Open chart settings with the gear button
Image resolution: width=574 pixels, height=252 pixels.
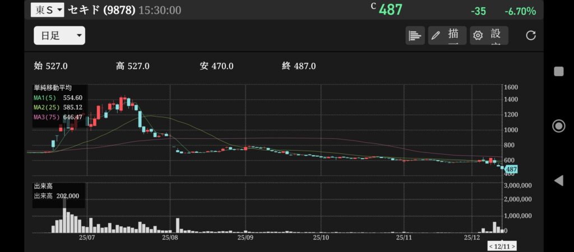tap(489, 36)
